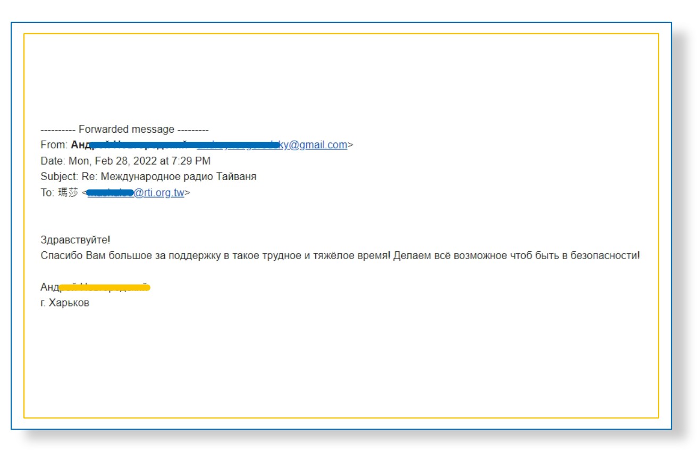Click the 'From:' label

[54, 145]
